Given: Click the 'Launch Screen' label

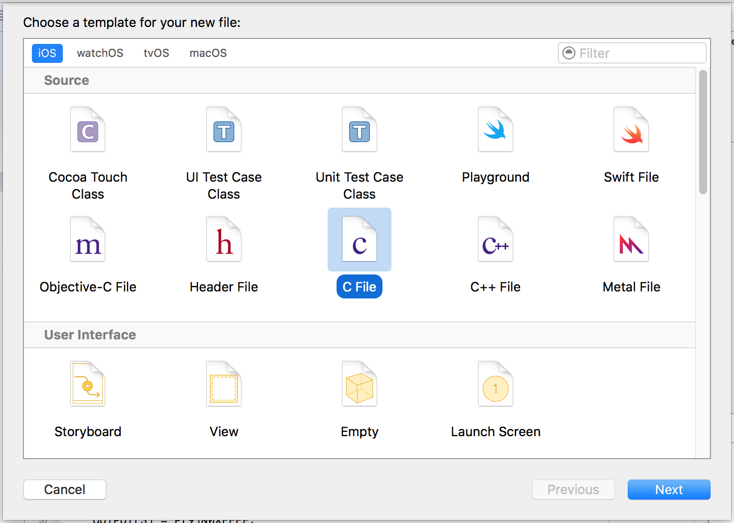Looking at the screenshot, I should point(496,432).
